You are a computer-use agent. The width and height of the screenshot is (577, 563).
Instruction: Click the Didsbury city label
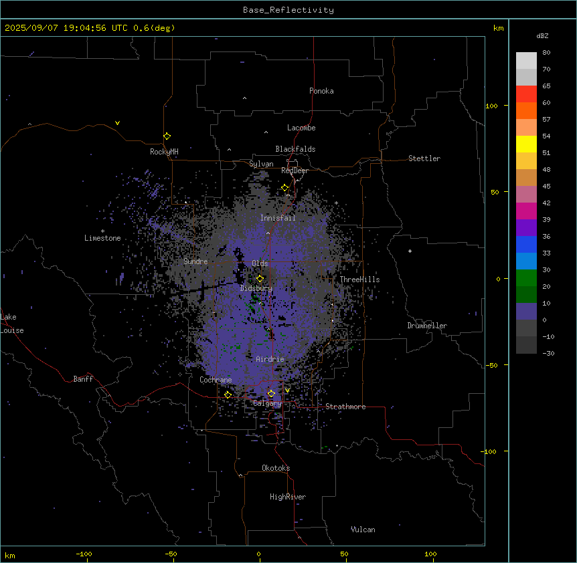pos(256,288)
